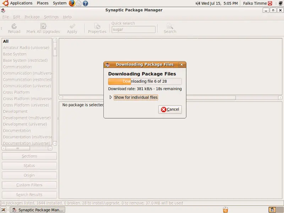This screenshot has width=284, height=213.
Task: Cancel the package download
Action: coord(170,109)
